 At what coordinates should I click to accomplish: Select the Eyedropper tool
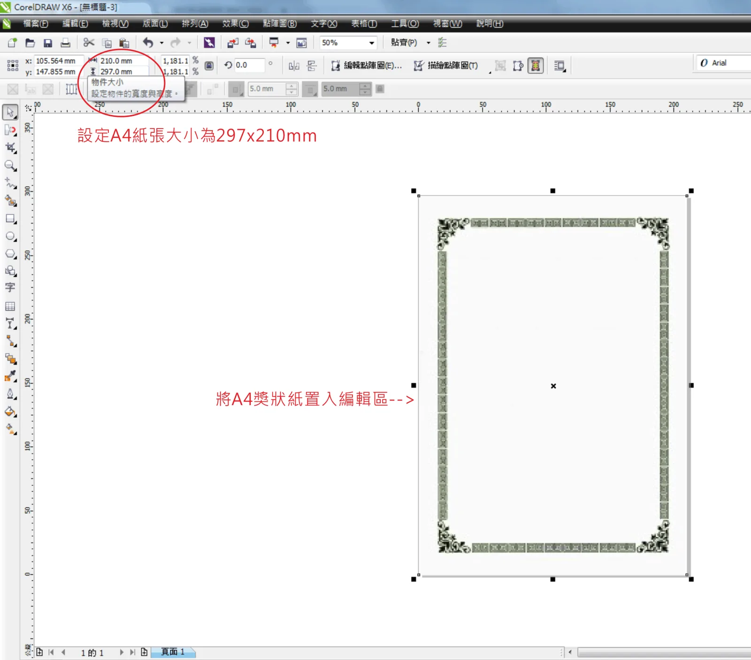pyautogui.click(x=10, y=376)
